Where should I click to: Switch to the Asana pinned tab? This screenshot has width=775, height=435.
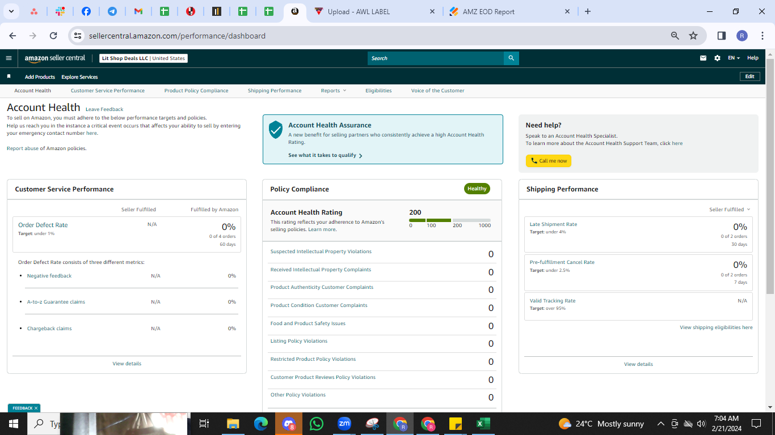pyautogui.click(x=34, y=11)
